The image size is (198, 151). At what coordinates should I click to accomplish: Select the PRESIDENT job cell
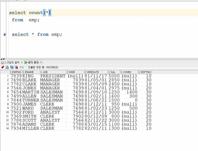[x=53, y=76]
